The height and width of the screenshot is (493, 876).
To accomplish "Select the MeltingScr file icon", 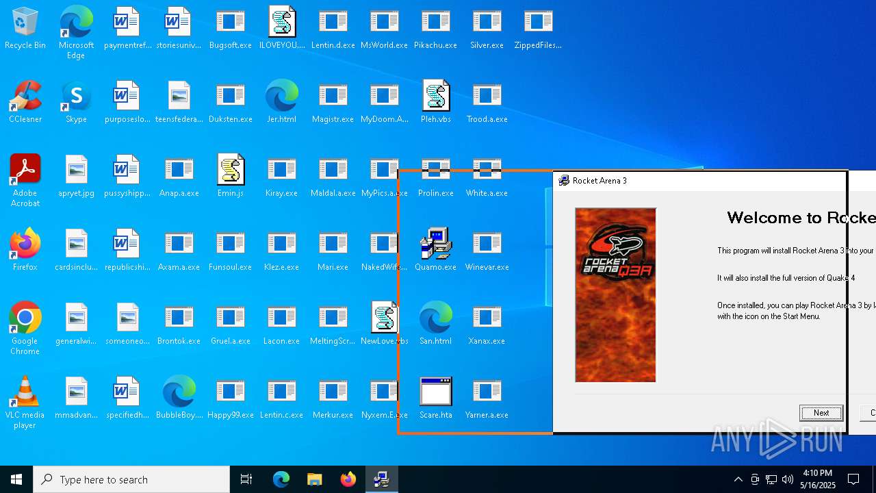I will (x=333, y=325).
